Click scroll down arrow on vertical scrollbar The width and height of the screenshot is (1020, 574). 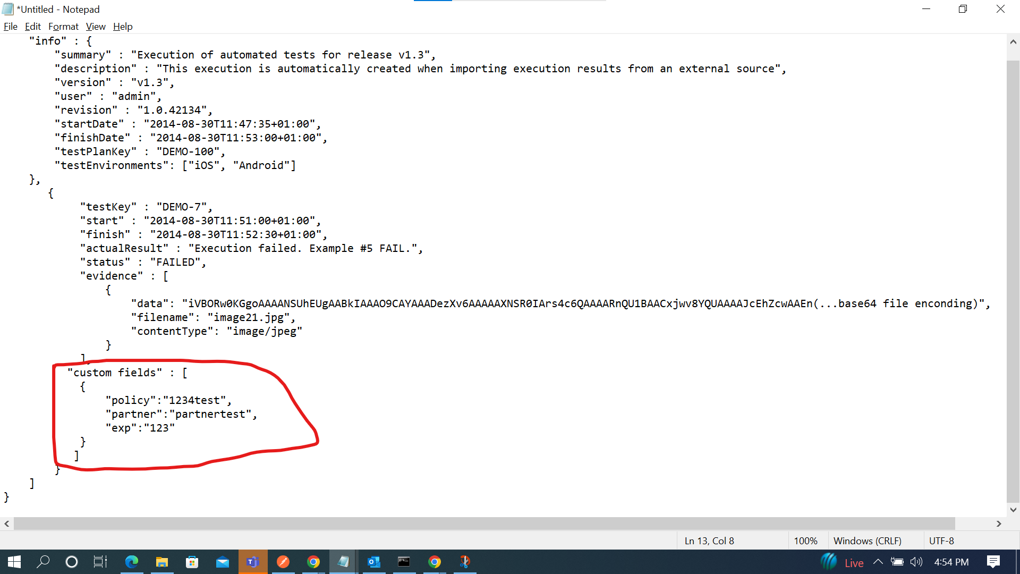(x=1013, y=510)
